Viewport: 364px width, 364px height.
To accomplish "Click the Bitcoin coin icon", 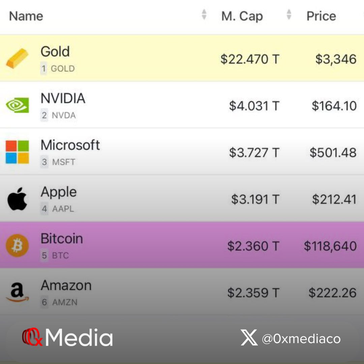I will click(x=17, y=246).
